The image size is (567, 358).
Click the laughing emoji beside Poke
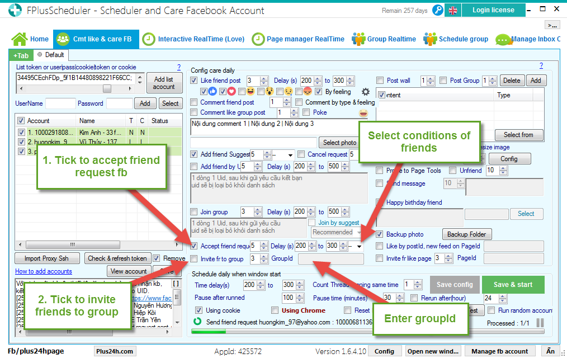tap(364, 113)
